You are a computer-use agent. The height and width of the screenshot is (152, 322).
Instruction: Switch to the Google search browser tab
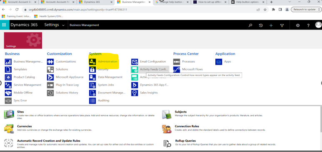(172, 2)
